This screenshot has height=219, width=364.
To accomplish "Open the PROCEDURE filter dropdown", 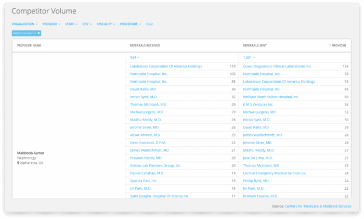I will [130, 24].
